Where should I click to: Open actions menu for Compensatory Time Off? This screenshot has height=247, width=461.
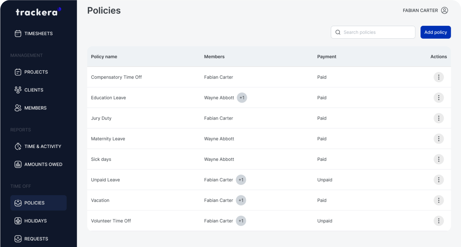[x=438, y=77]
